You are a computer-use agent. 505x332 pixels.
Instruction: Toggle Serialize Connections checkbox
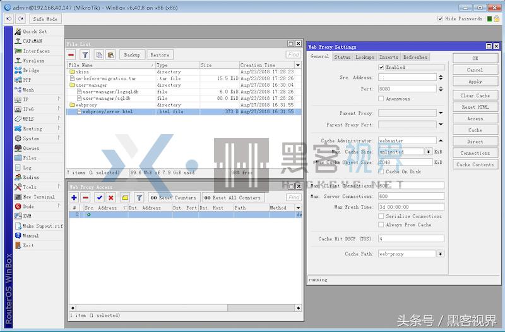381,216
